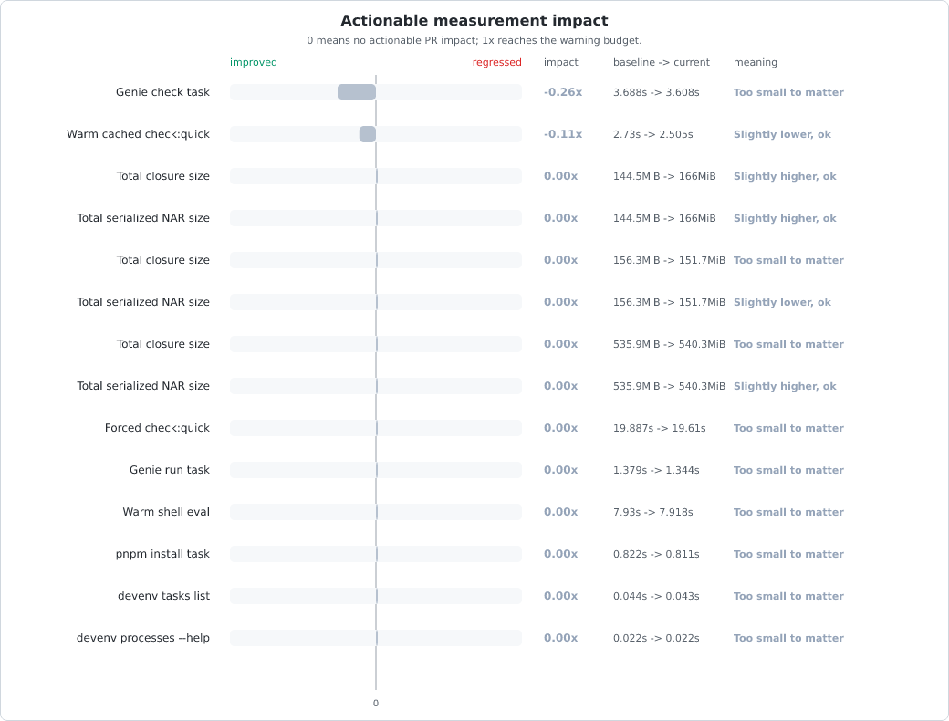This screenshot has height=721, width=949.
Task: Click the "-0.26x" impact value
Action: tap(563, 92)
